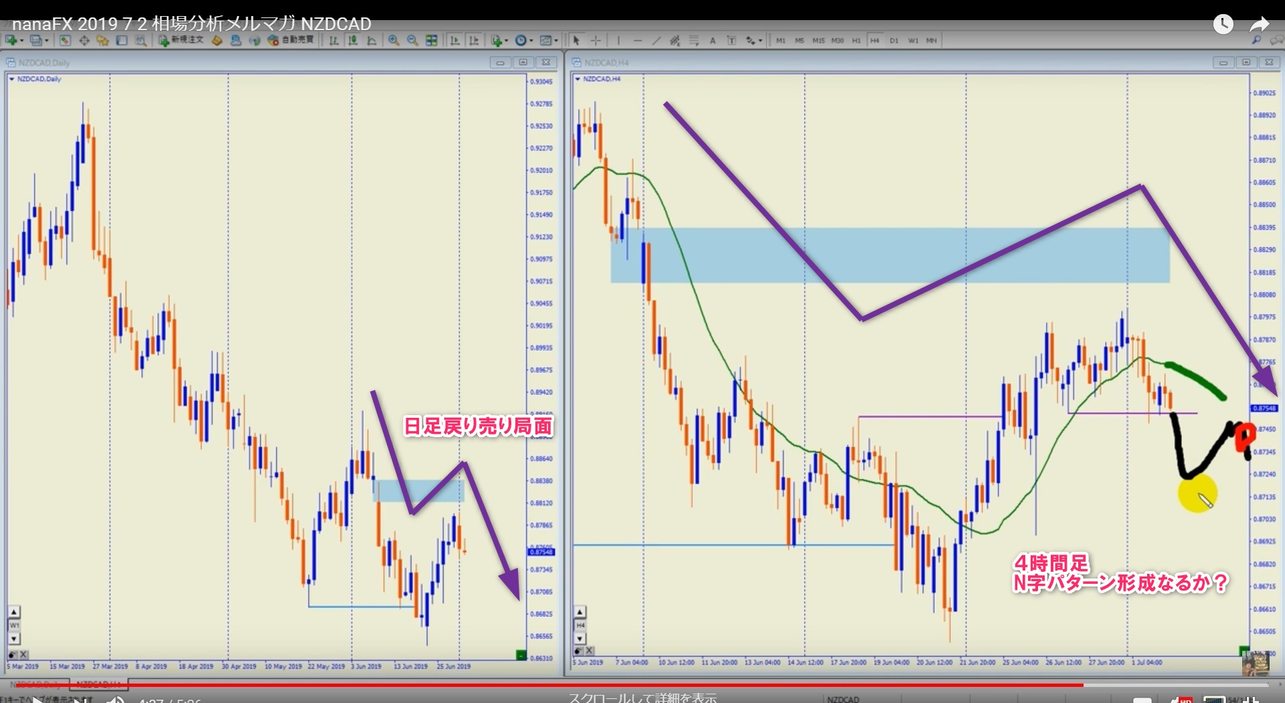Click the 0.87548 price label on H4 axis
The width and height of the screenshot is (1285, 703).
point(1264,408)
